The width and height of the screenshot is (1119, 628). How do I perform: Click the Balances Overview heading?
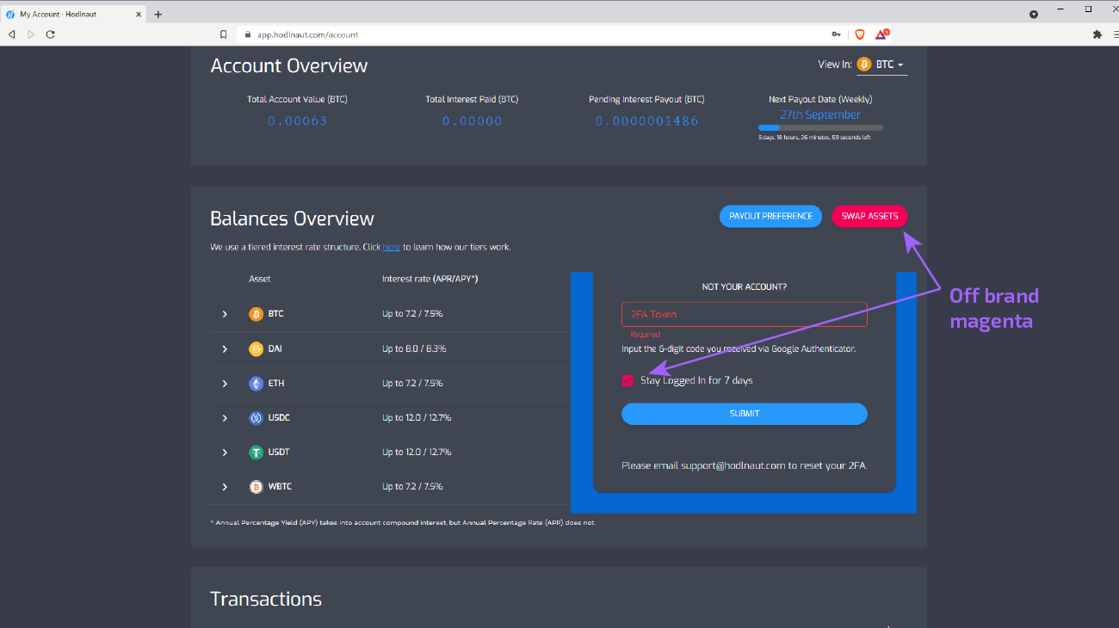point(293,219)
